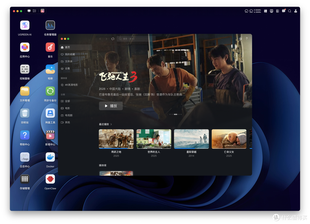Open 合集 in the sidebar
This screenshot has height=224, width=310.
point(75,69)
